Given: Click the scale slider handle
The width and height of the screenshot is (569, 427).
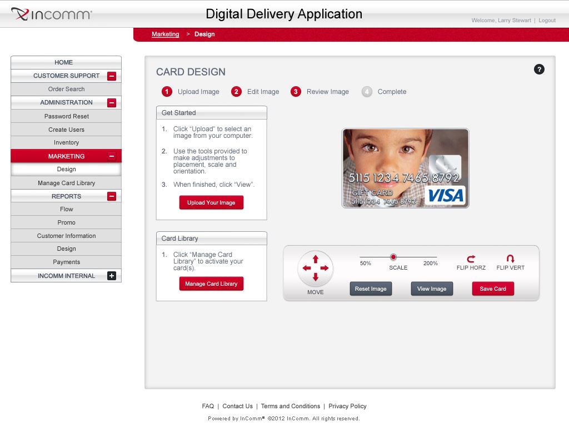Looking at the screenshot, I should click(393, 257).
